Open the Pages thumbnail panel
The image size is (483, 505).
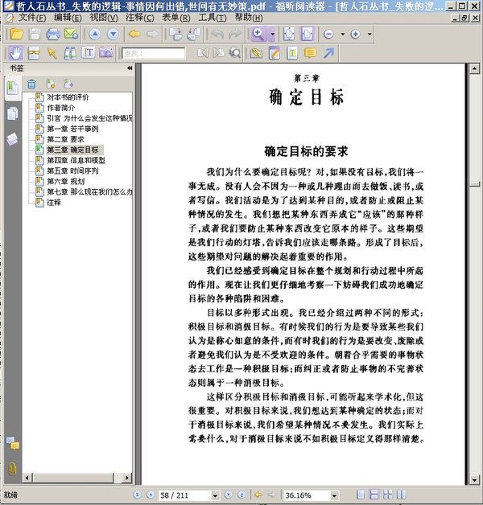pyautogui.click(x=12, y=113)
